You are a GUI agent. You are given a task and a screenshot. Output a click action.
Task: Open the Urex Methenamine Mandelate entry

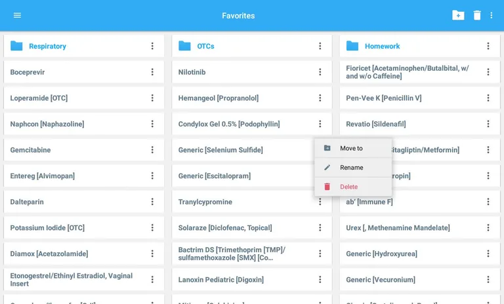pos(419,227)
